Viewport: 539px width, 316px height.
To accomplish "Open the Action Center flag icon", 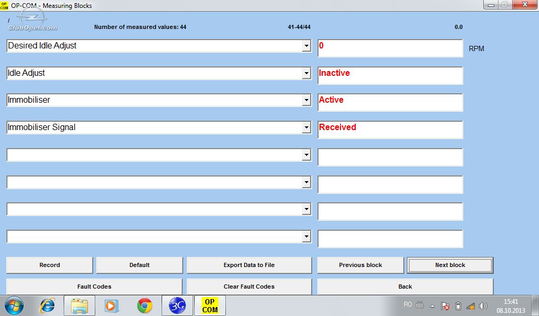I will (445, 305).
